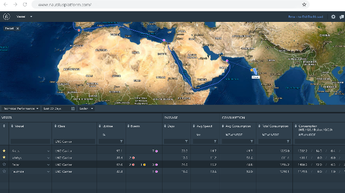
Task: Click the Ichthys red events dot
Action: click(x=134, y=158)
